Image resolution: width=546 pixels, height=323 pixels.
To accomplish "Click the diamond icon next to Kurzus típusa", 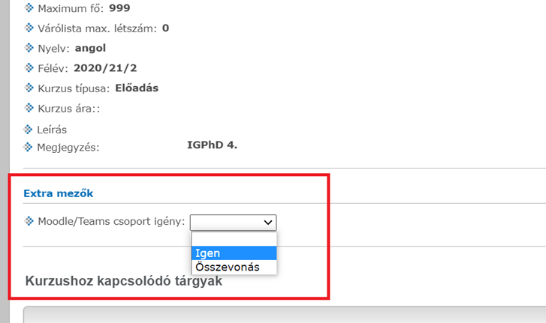I will point(29,88).
